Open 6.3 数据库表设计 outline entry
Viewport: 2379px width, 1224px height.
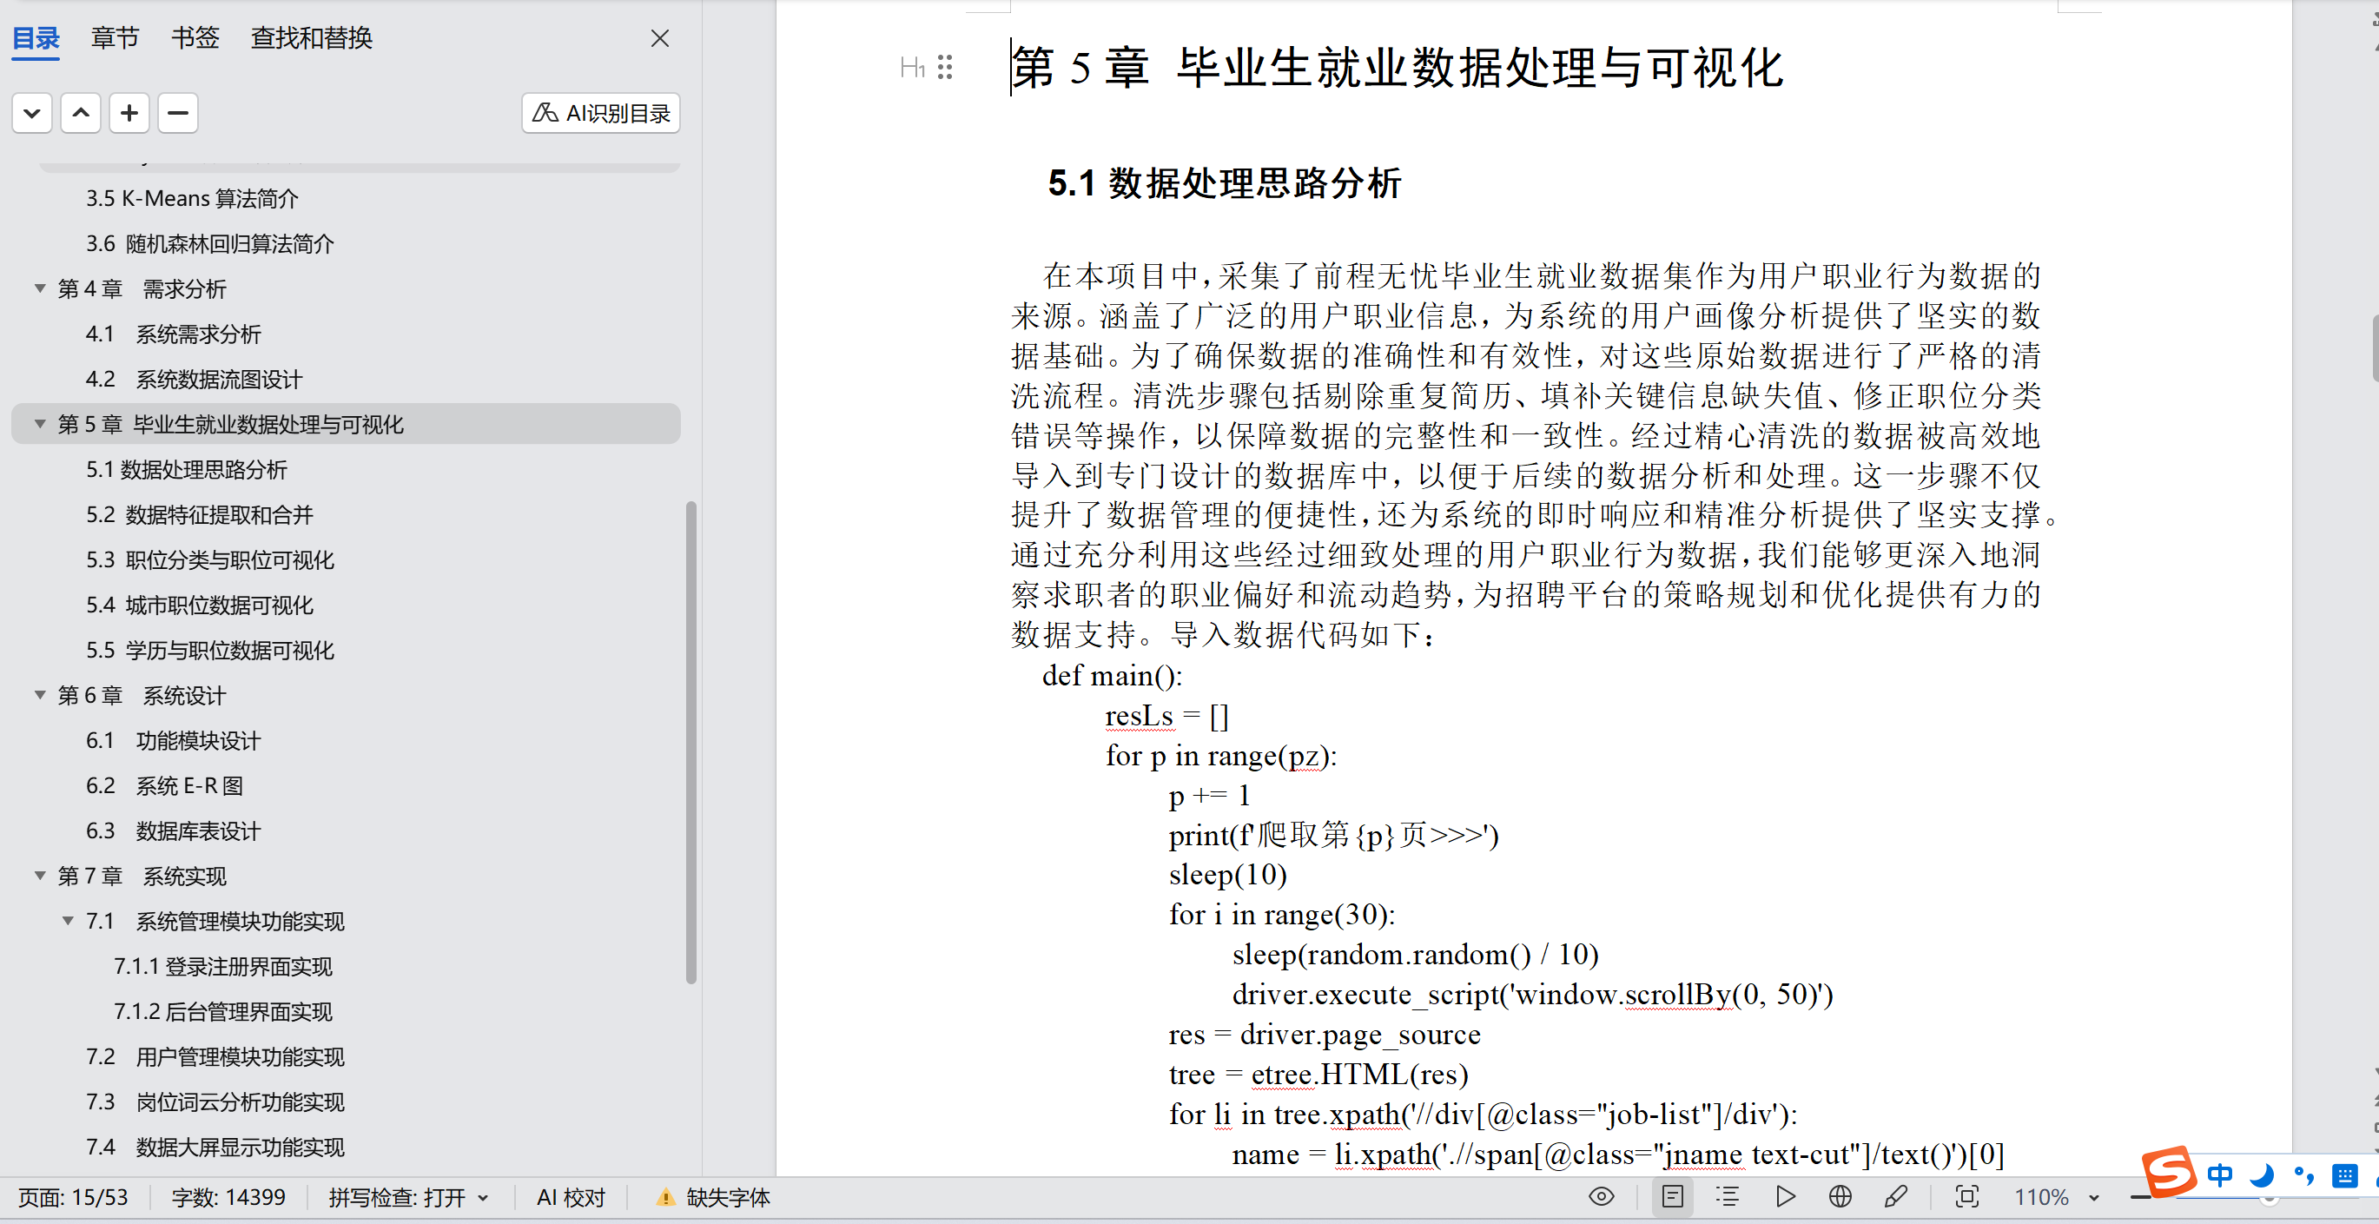(174, 830)
